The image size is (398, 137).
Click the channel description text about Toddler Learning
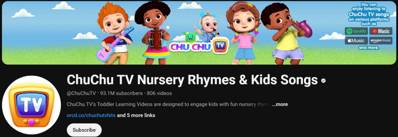(x=169, y=104)
